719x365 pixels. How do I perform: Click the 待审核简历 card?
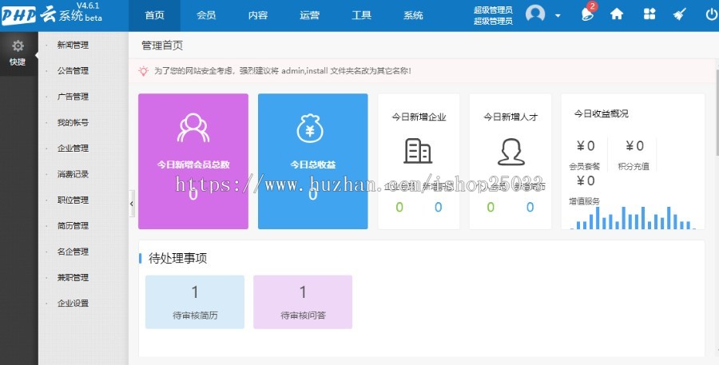pos(195,302)
